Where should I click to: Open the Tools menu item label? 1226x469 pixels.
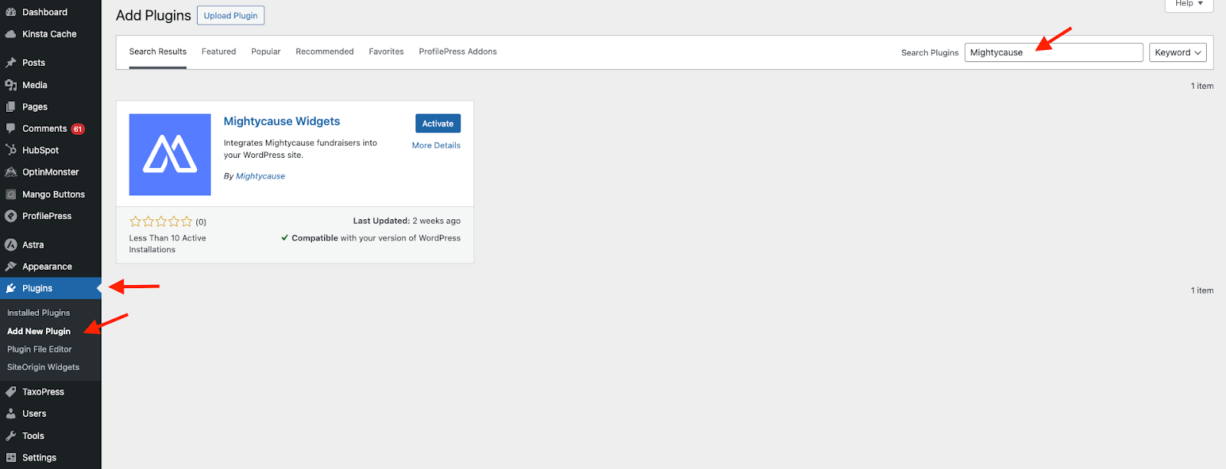[34, 436]
